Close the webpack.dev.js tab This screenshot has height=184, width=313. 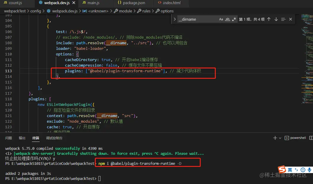pyautogui.click(x=74, y=3)
